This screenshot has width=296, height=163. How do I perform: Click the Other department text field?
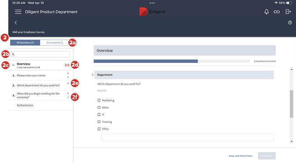pos(187,138)
